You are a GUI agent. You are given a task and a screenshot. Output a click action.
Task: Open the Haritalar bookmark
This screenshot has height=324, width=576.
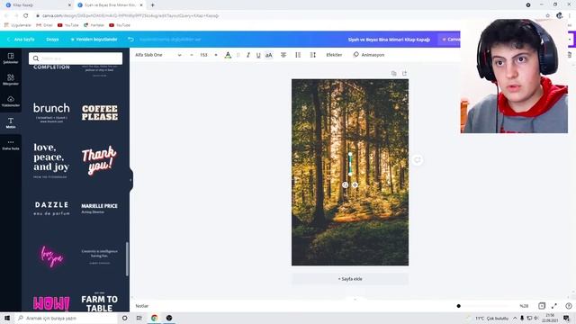point(94,25)
